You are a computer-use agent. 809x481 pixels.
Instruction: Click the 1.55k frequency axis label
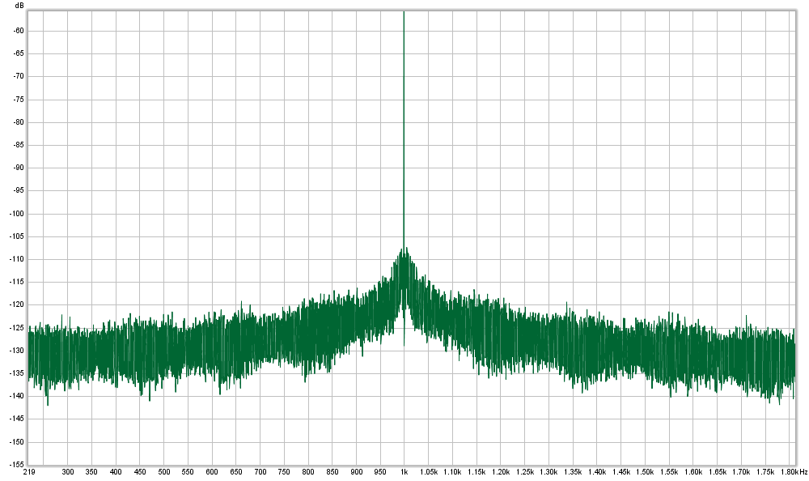click(x=669, y=472)
